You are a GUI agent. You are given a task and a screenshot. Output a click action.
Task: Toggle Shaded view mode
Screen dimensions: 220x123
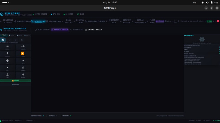(160, 21)
